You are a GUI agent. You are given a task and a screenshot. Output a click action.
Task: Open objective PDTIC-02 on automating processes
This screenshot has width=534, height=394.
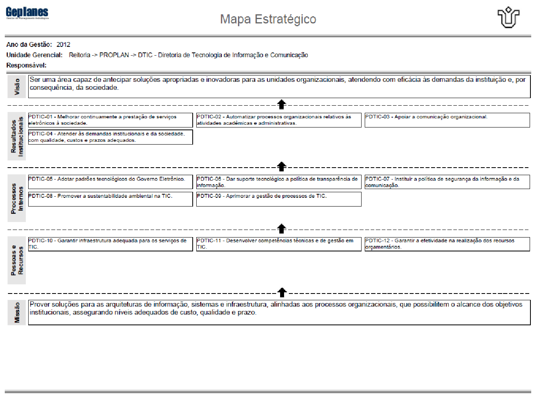click(279, 120)
